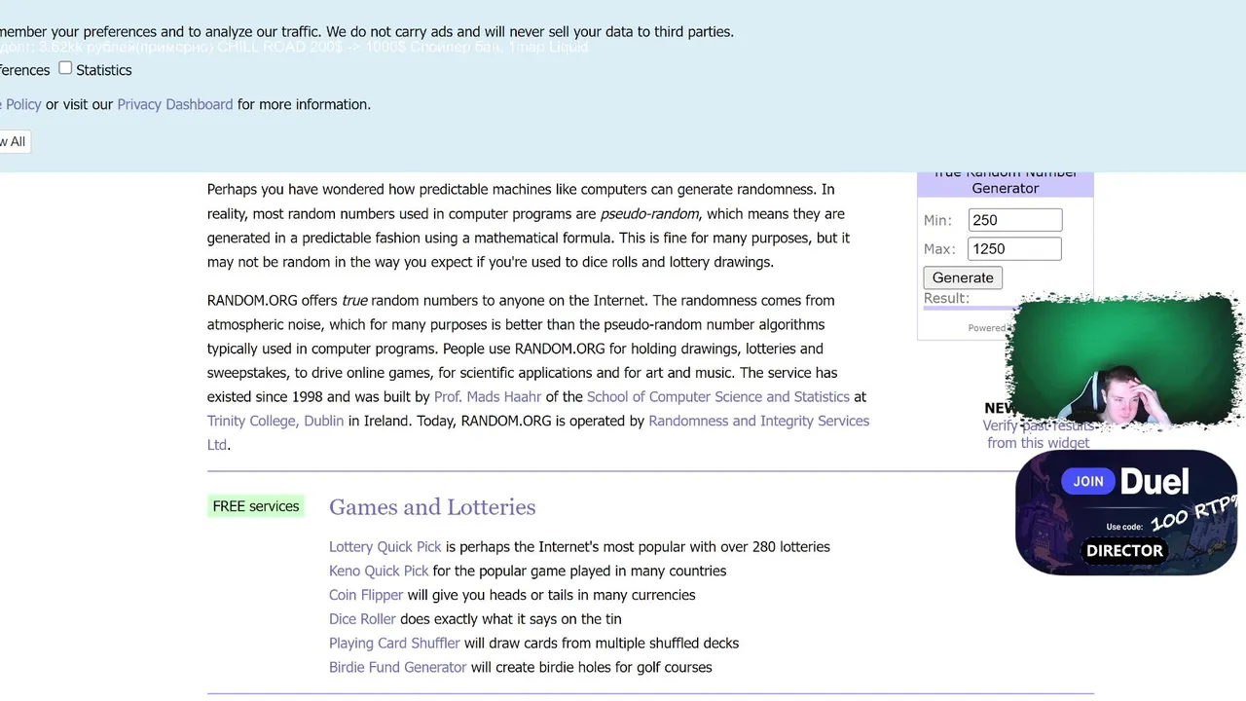Click the FREE services label

tap(256, 506)
